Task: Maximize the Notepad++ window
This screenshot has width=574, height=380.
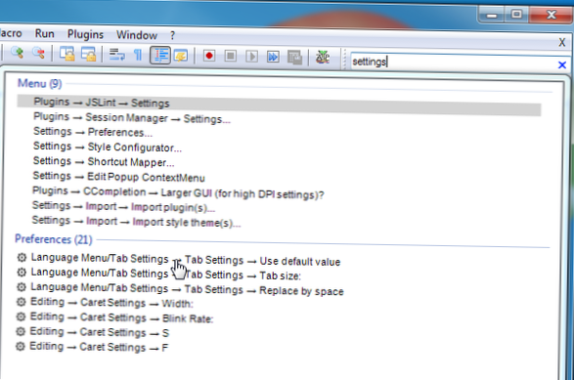Action: coord(516,15)
